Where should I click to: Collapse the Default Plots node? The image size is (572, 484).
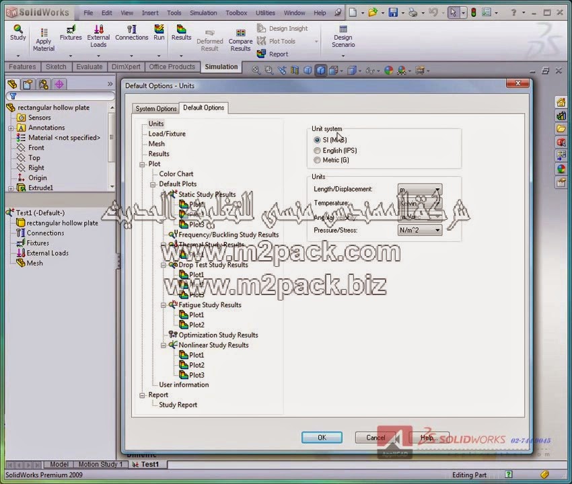click(153, 184)
